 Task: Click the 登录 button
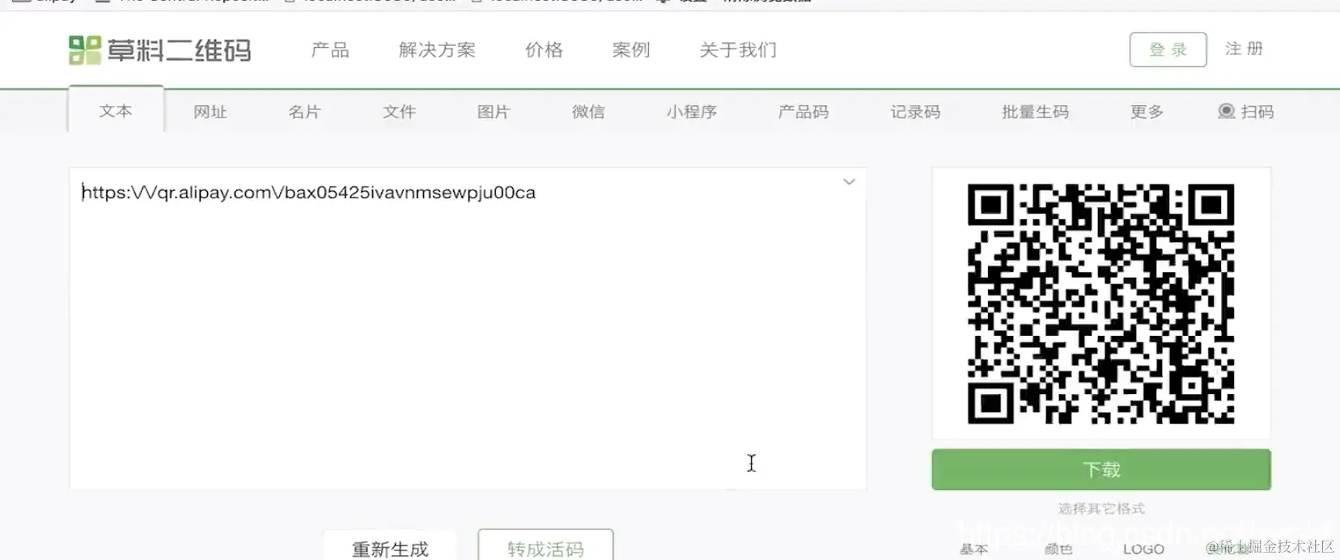point(1168,49)
